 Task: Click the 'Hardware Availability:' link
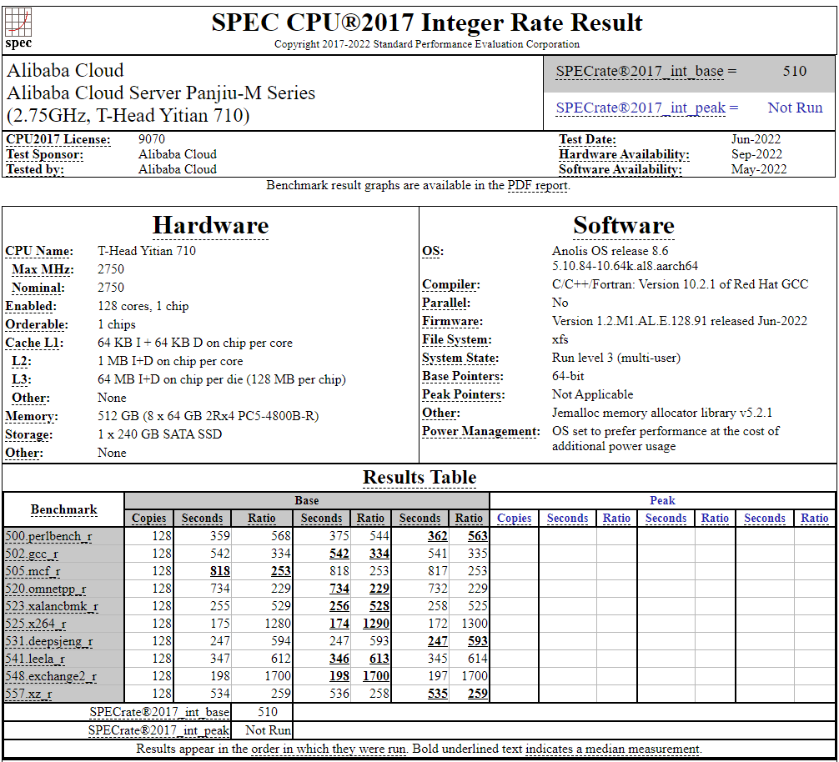point(624,154)
